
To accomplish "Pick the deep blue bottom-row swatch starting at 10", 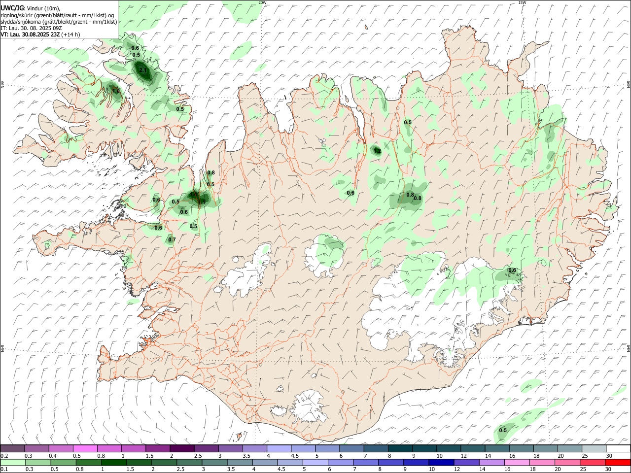I will click(x=441, y=462).
